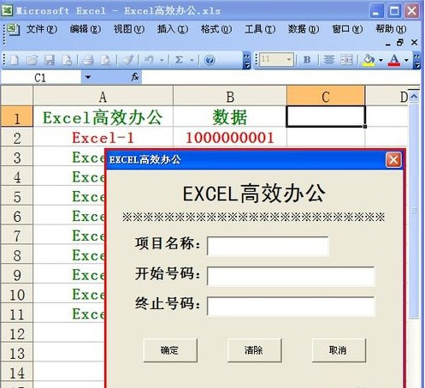425x388 pixels.
Task: Click the formula bar input area
Action: pos(280,77)
